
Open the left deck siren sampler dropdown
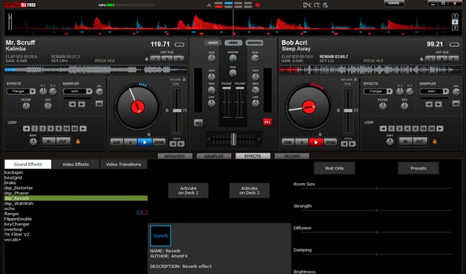[x=89, y=92]
